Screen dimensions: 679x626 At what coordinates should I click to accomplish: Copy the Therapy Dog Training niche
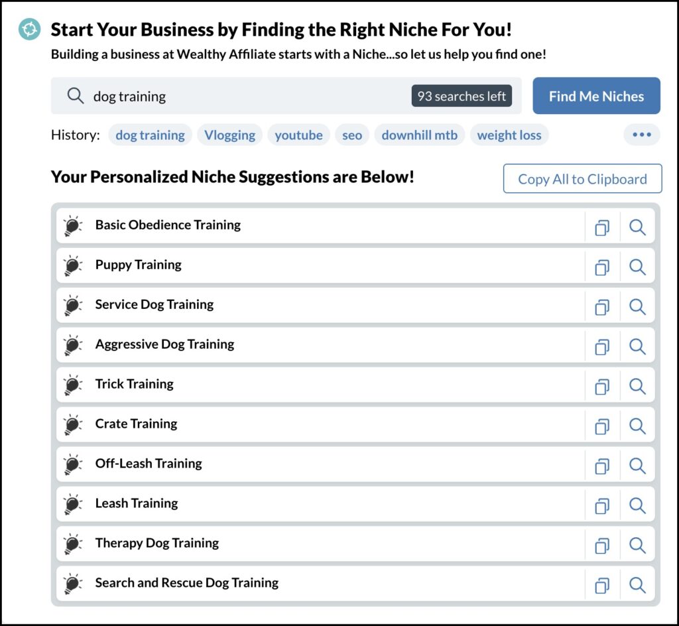click(602, 546)
